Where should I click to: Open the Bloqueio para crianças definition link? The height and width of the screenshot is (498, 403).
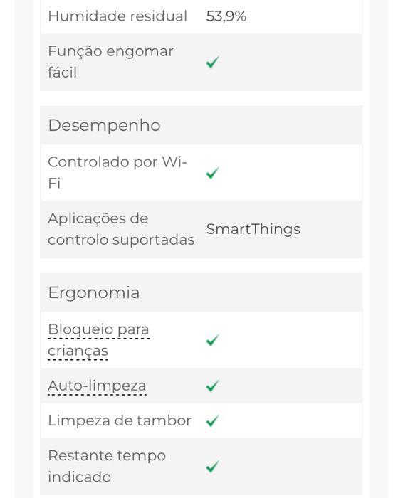[x=98, y=340]
